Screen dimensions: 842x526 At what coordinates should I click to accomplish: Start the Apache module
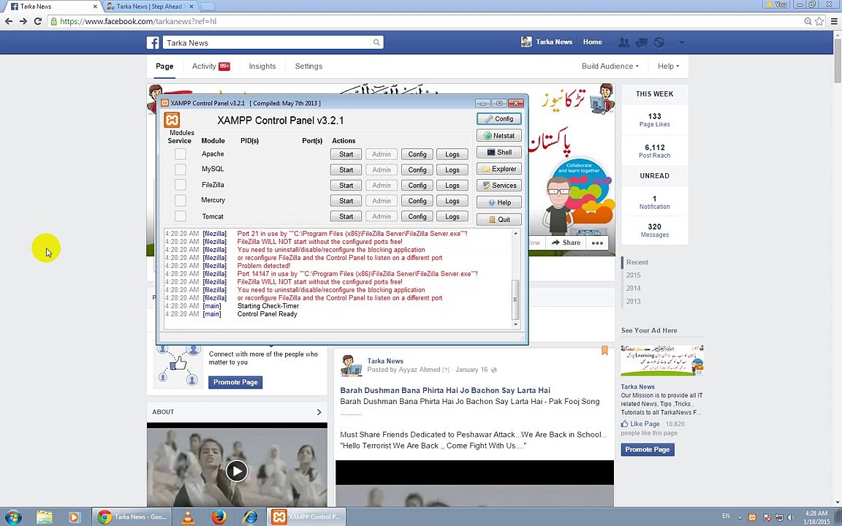[x=346, y=154]
